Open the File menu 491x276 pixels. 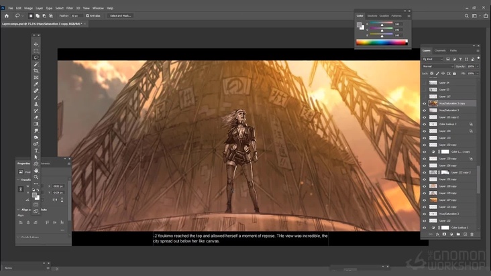pos(11,8)
